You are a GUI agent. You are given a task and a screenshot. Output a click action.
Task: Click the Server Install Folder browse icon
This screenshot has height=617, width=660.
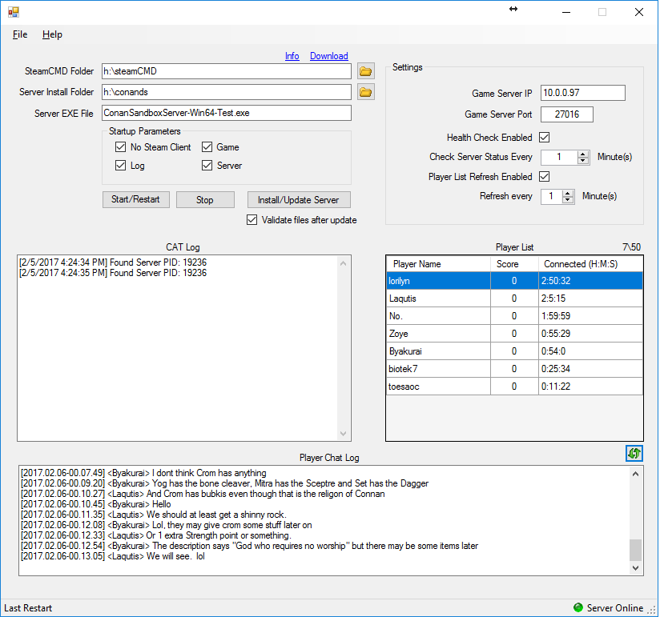(365, 92)
